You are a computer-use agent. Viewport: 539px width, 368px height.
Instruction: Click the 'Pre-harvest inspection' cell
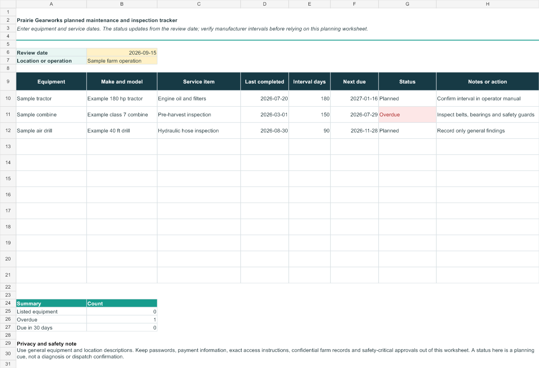point(199,114)
